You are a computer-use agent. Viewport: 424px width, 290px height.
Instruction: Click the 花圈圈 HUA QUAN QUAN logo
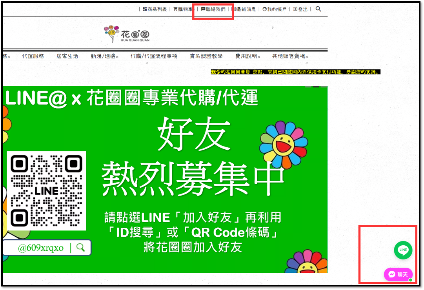(127, 34)
